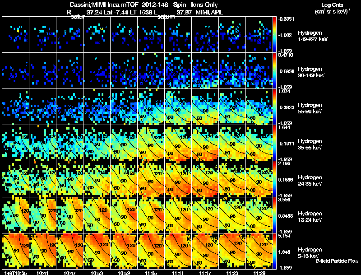Image resolution: width=361 pixels, height=275 pixels.
Task: Click the color bar beside Hydrogen 35-55 keV
Action: 274,143
